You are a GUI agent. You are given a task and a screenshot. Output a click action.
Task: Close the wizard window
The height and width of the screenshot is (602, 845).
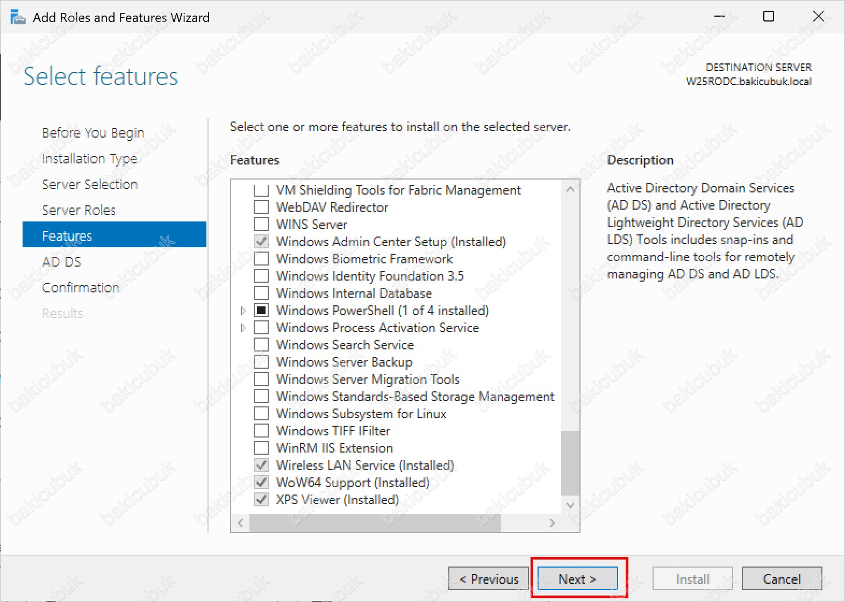tap(818, 17)
